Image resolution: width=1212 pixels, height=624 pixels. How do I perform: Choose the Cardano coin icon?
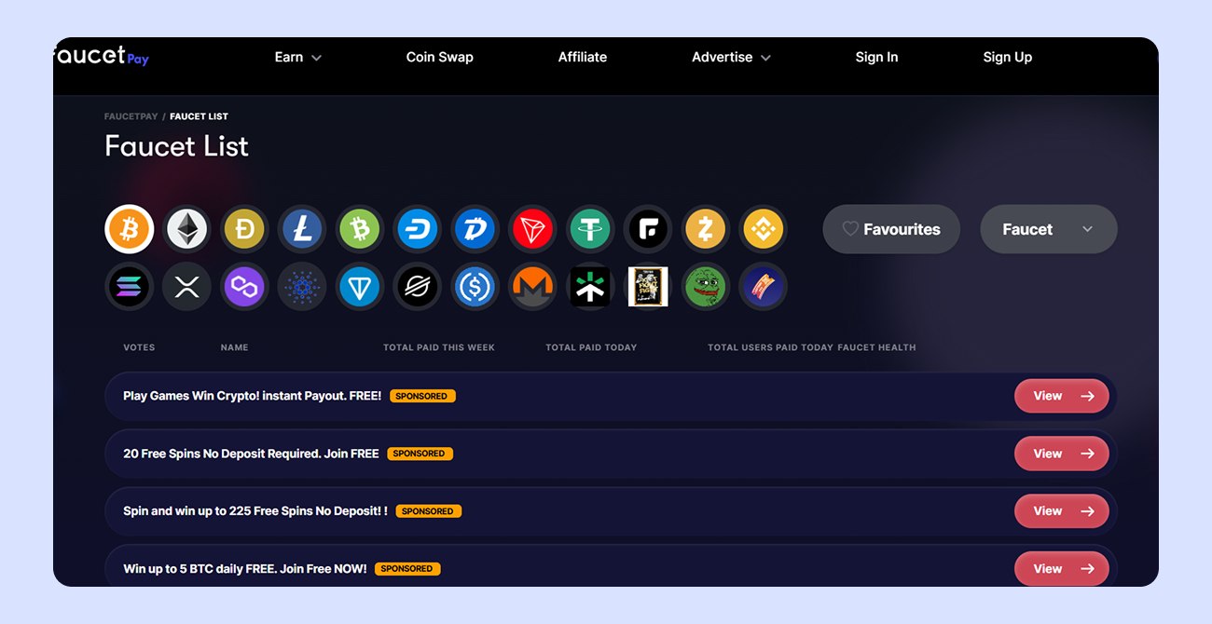(302, 287)
